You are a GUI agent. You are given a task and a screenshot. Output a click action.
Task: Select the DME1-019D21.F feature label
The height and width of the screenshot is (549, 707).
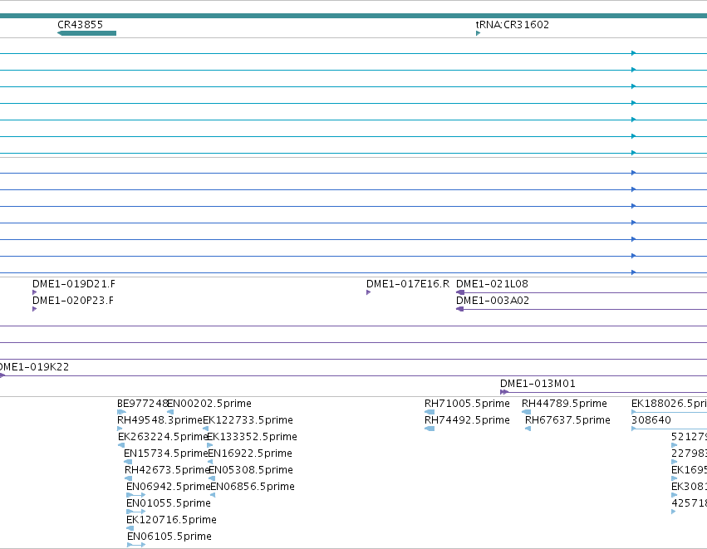(74, 284)
